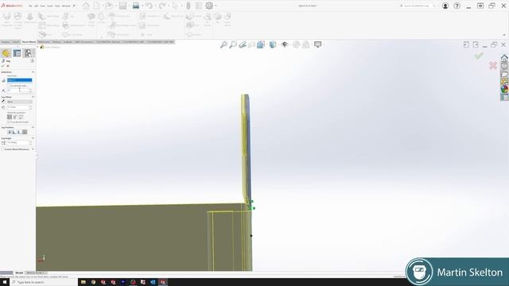The image size is (509, 286).
Task: Click the Print icon in the top toolbar
Action: coord(136,6)
